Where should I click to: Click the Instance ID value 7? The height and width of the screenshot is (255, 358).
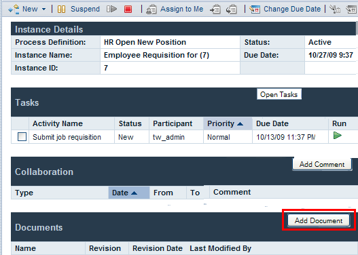(106, 68)
